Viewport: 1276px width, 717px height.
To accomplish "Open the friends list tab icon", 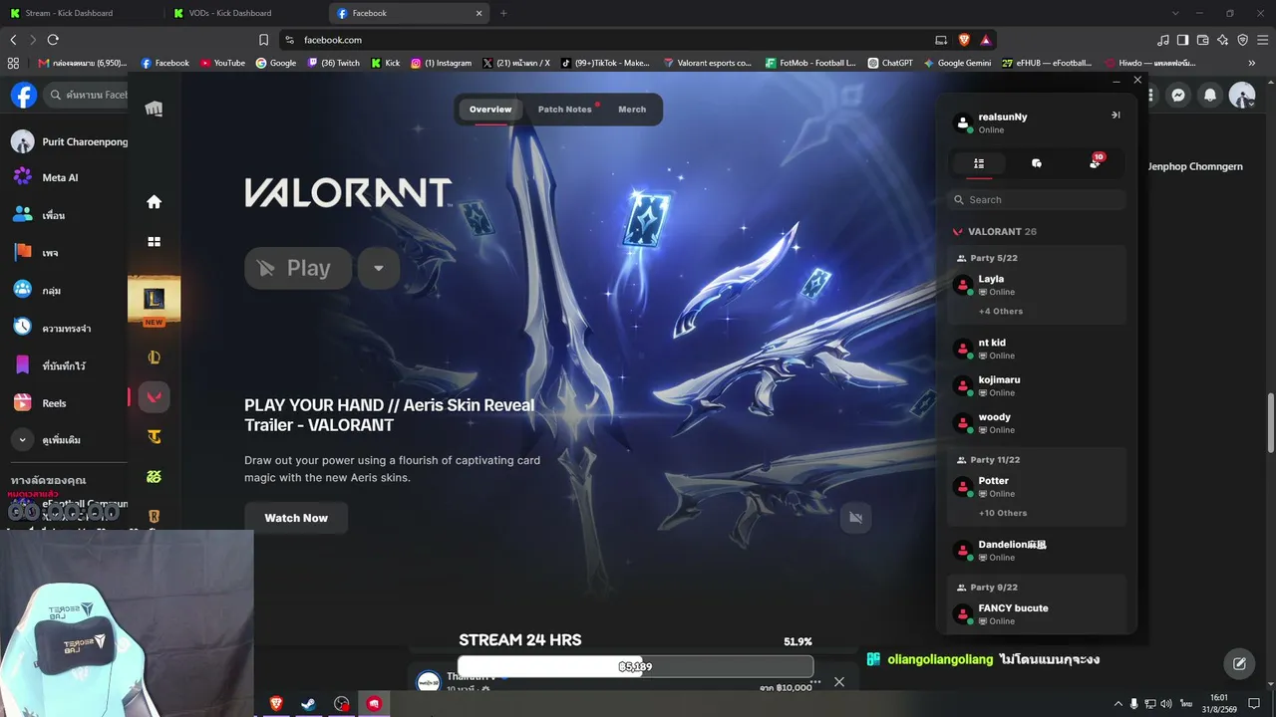I will point(979,163).
